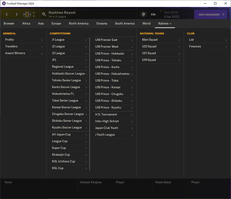
Task: Select Kansai Soccer League
Action: (x=69, y=108)
